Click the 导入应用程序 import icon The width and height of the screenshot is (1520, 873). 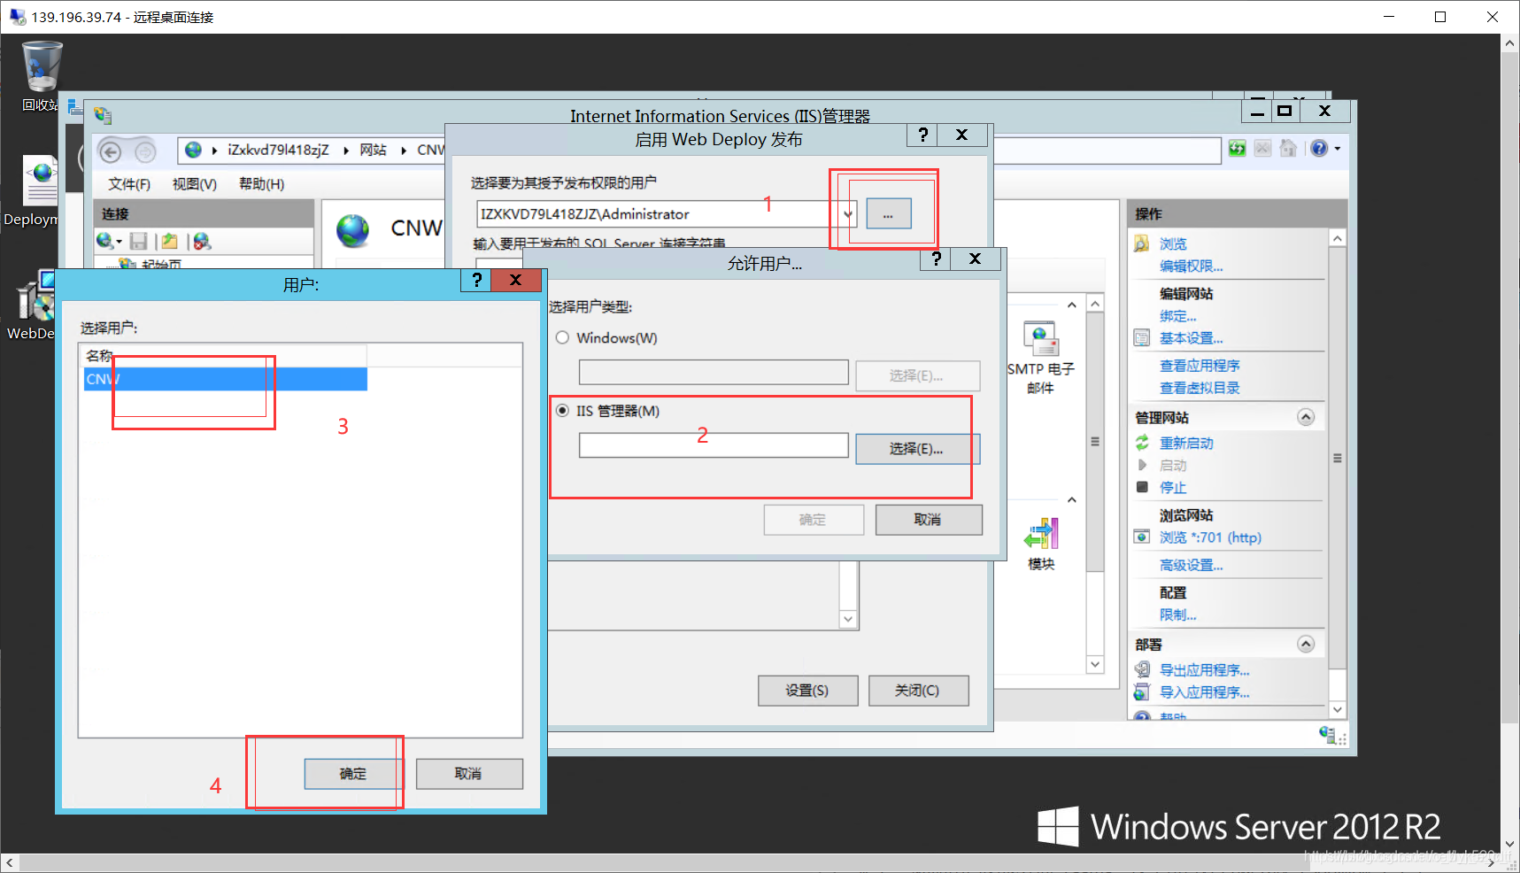[x=1142, y=692]
